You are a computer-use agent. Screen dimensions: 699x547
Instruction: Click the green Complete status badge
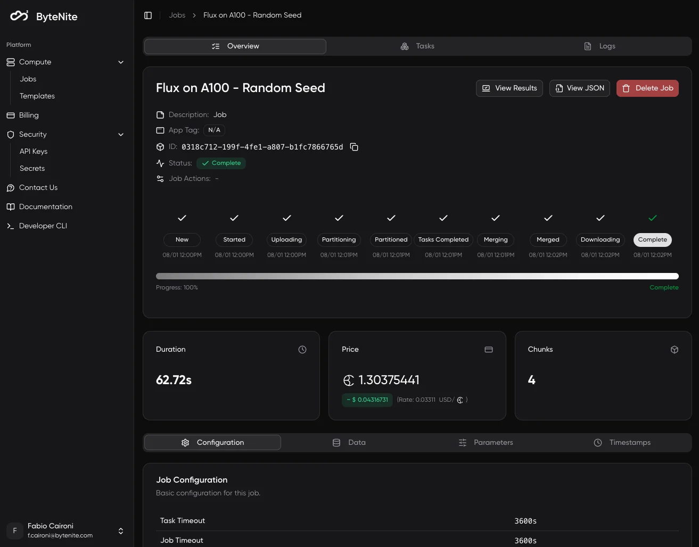tap(221, 163)
